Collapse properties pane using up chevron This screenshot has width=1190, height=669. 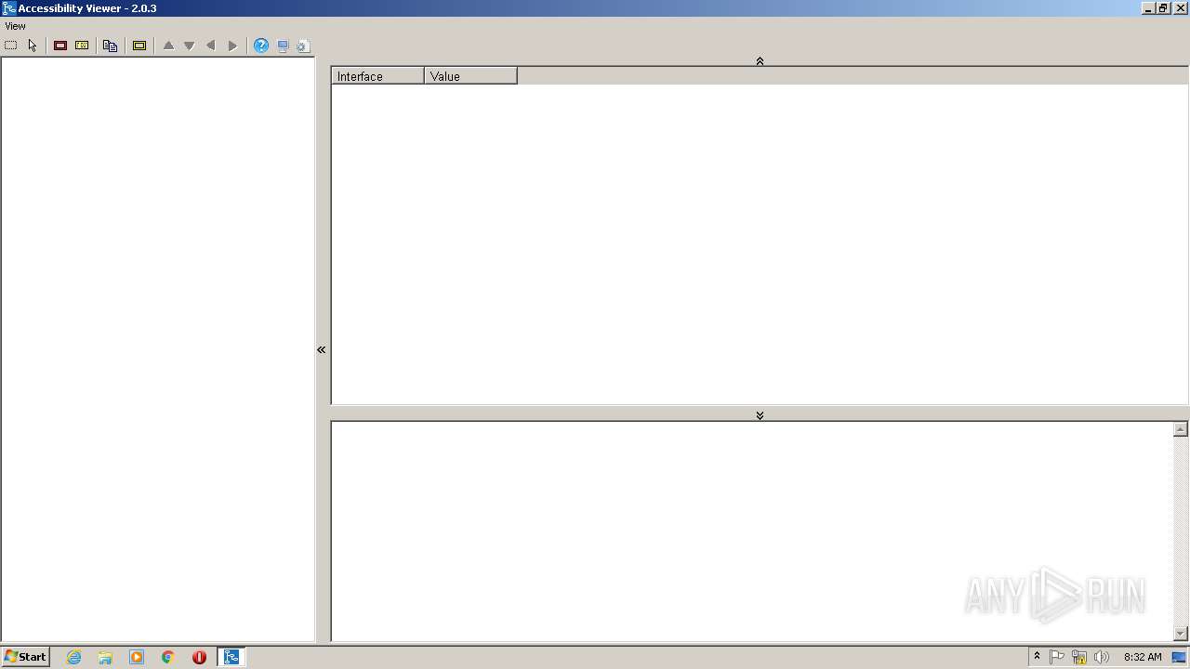[760, 61]
